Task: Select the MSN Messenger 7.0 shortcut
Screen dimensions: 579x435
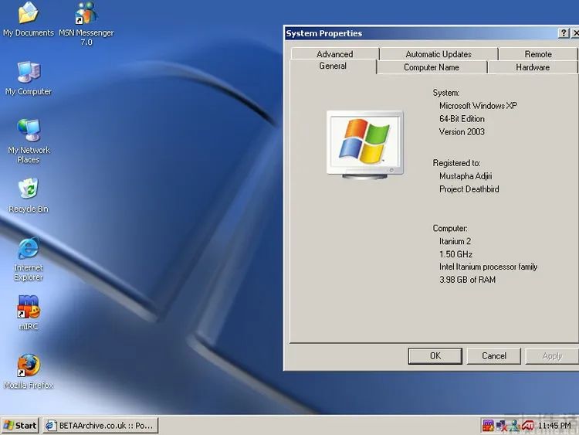Action: click(86, 14)
